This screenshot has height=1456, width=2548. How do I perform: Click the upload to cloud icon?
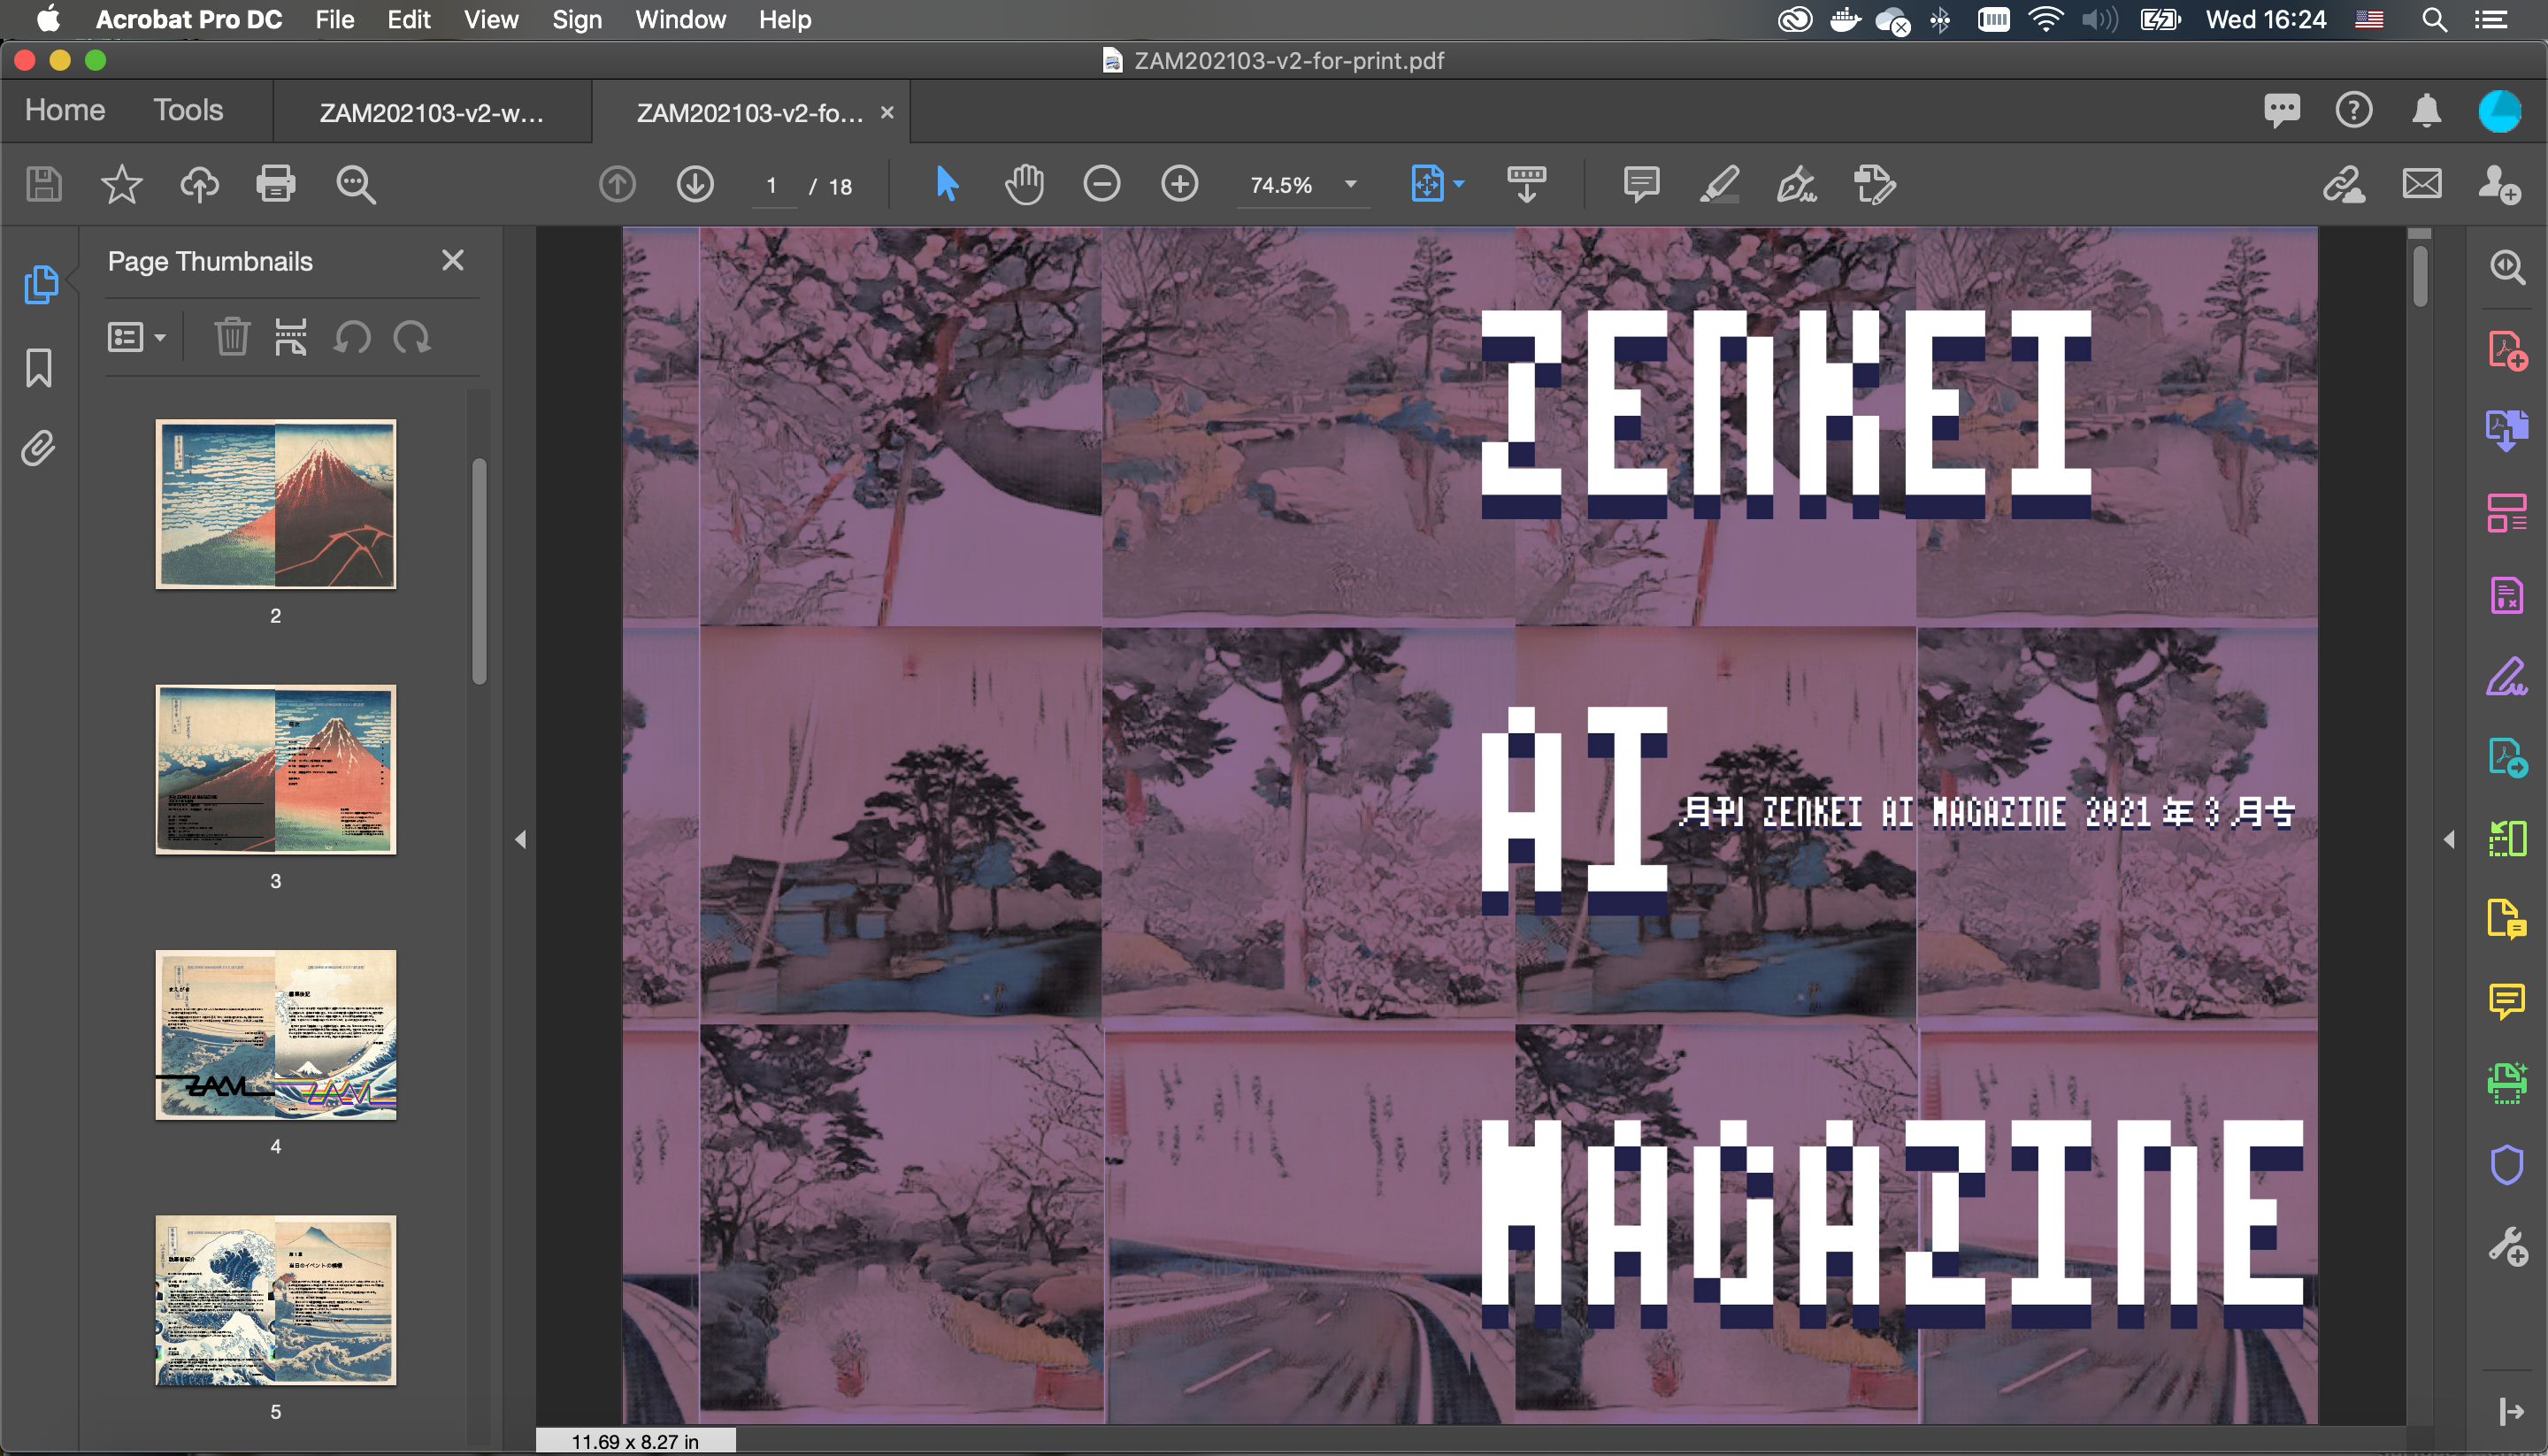[199, 185]
